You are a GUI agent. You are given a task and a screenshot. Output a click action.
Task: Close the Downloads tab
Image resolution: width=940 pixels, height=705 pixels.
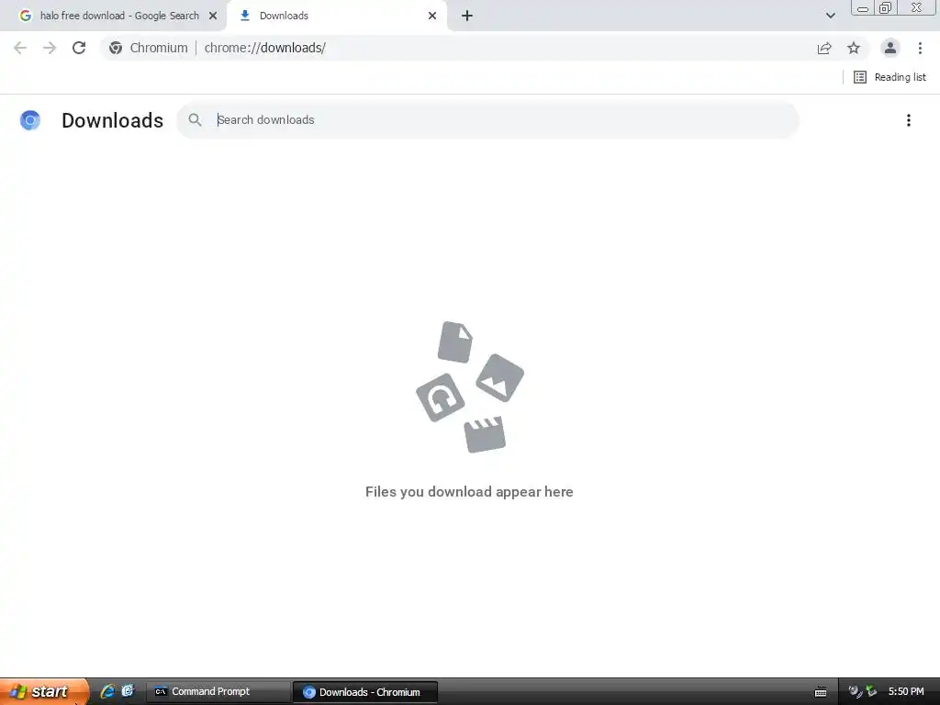[432, 16]
